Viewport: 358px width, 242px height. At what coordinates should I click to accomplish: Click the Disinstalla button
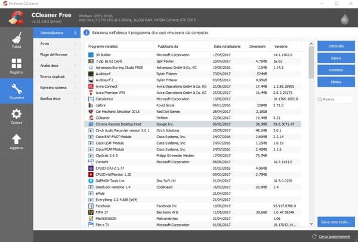336,46
